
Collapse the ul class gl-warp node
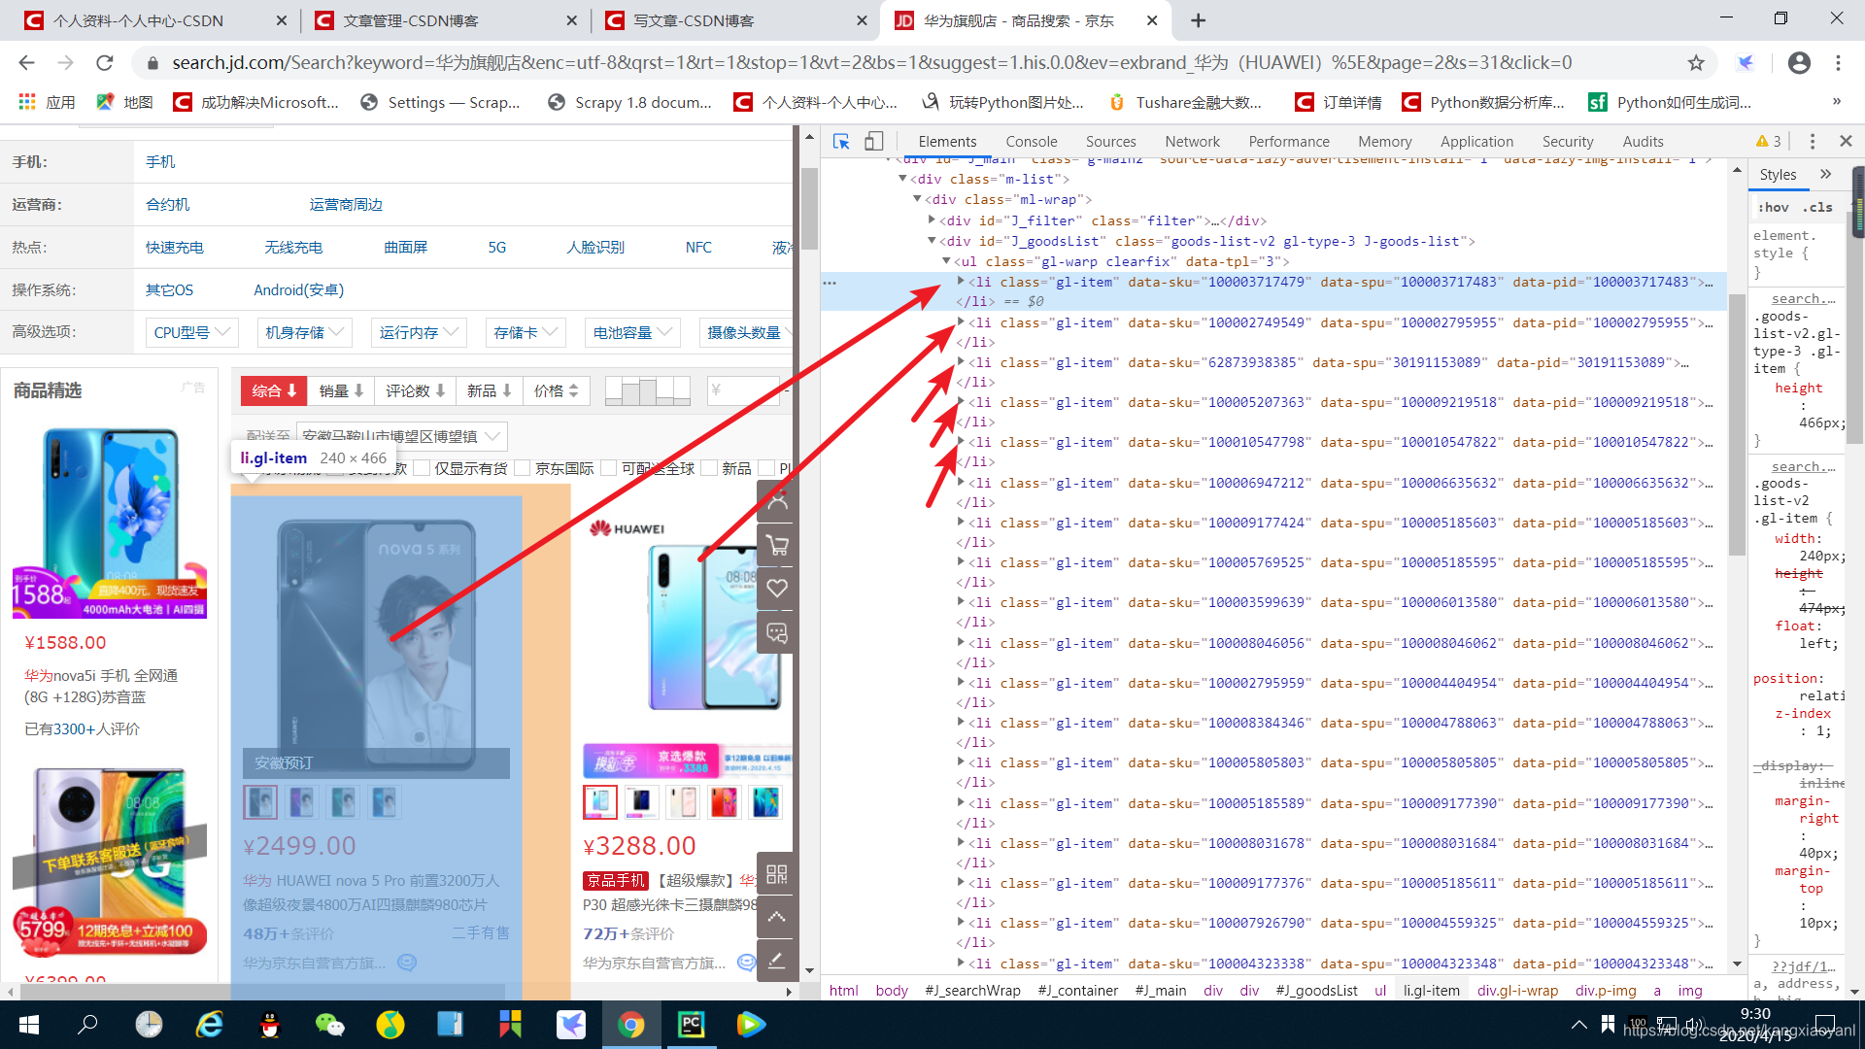point(946,261)
